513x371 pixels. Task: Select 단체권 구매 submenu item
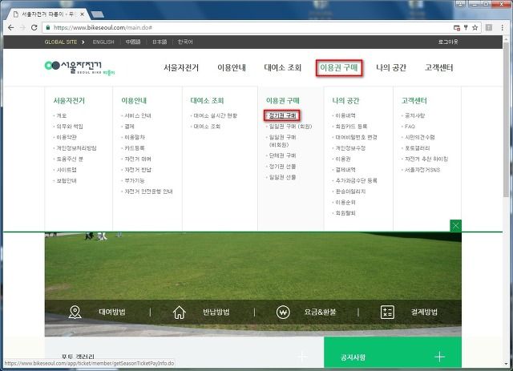[282, 155]
